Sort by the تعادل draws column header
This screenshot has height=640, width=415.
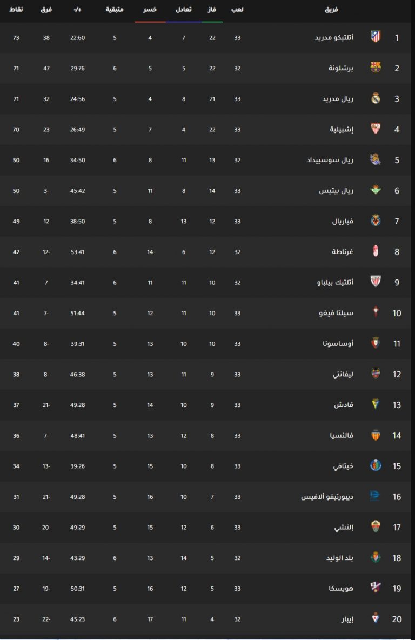[x=184, y=9]
